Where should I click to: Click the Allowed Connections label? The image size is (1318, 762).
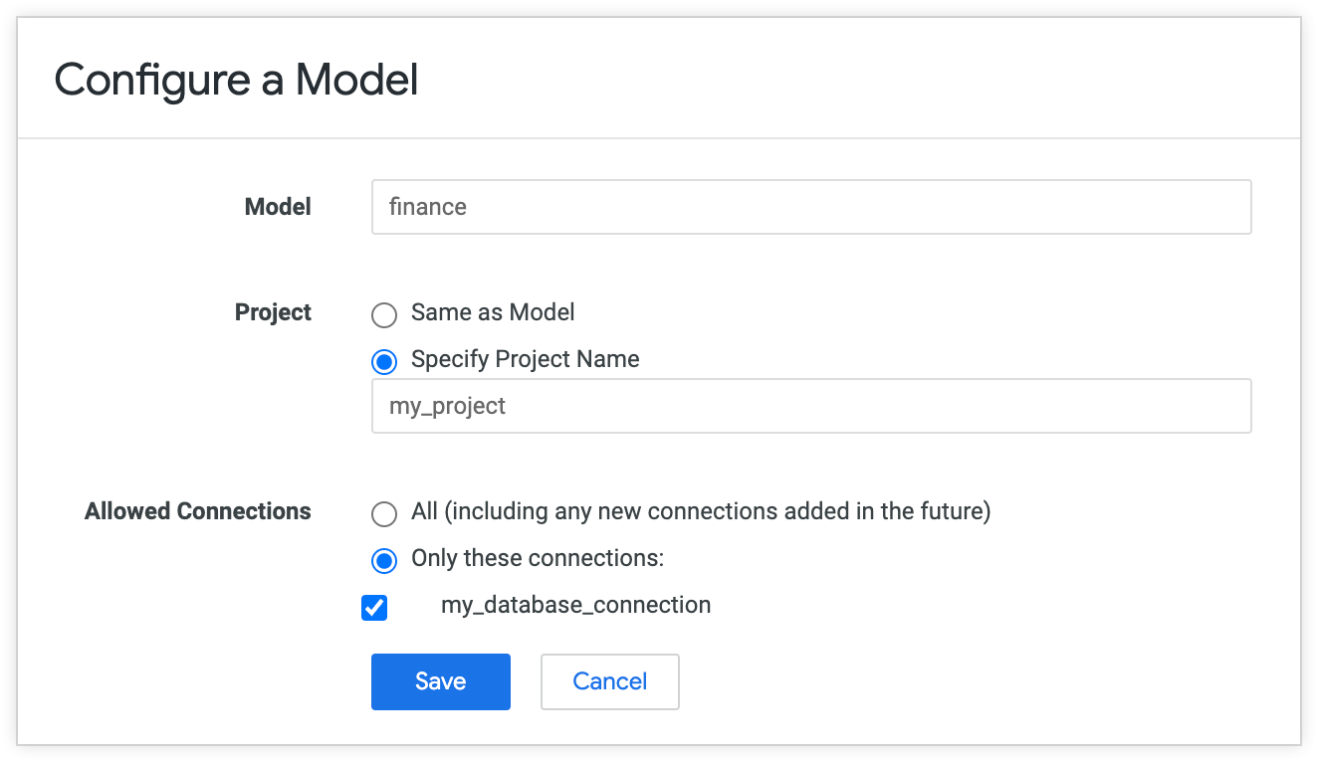click(197, 511)
